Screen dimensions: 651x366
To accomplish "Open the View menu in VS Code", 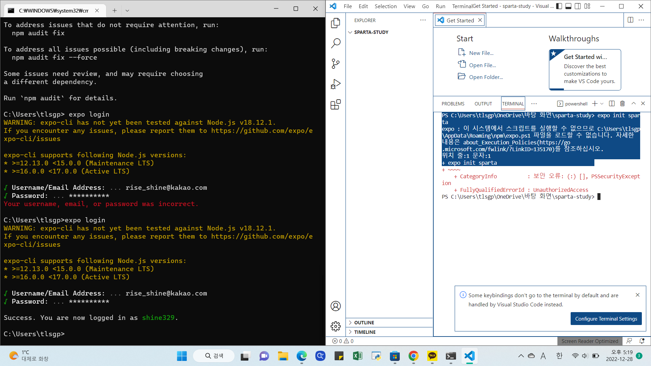I will tap(409, 6).
